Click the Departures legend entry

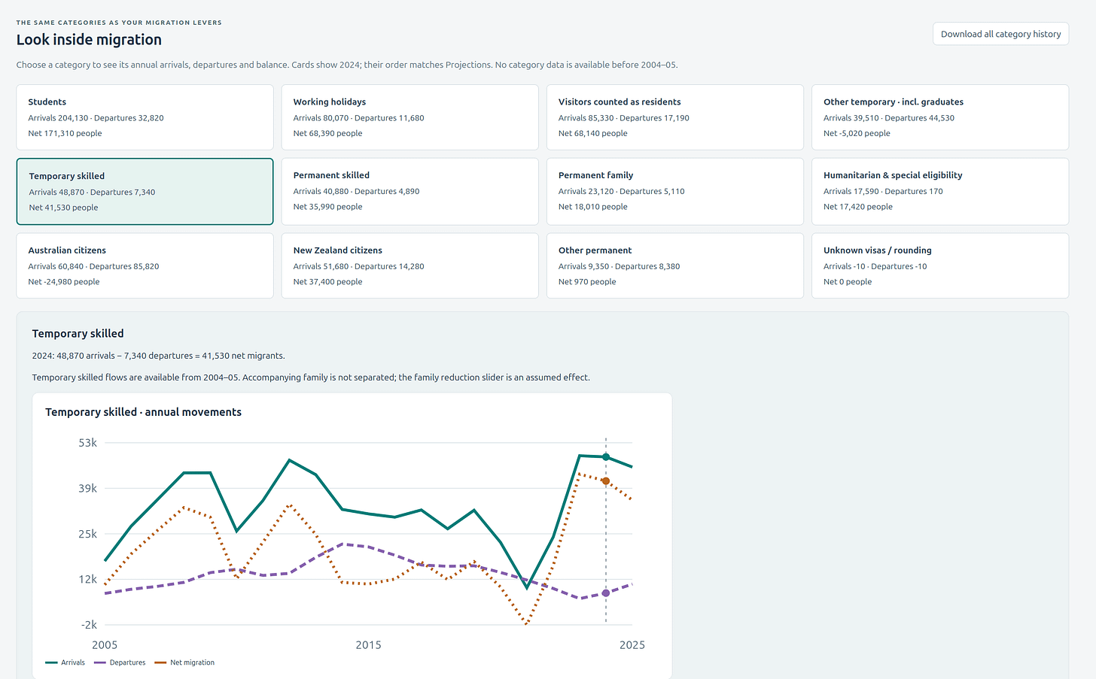120,662
